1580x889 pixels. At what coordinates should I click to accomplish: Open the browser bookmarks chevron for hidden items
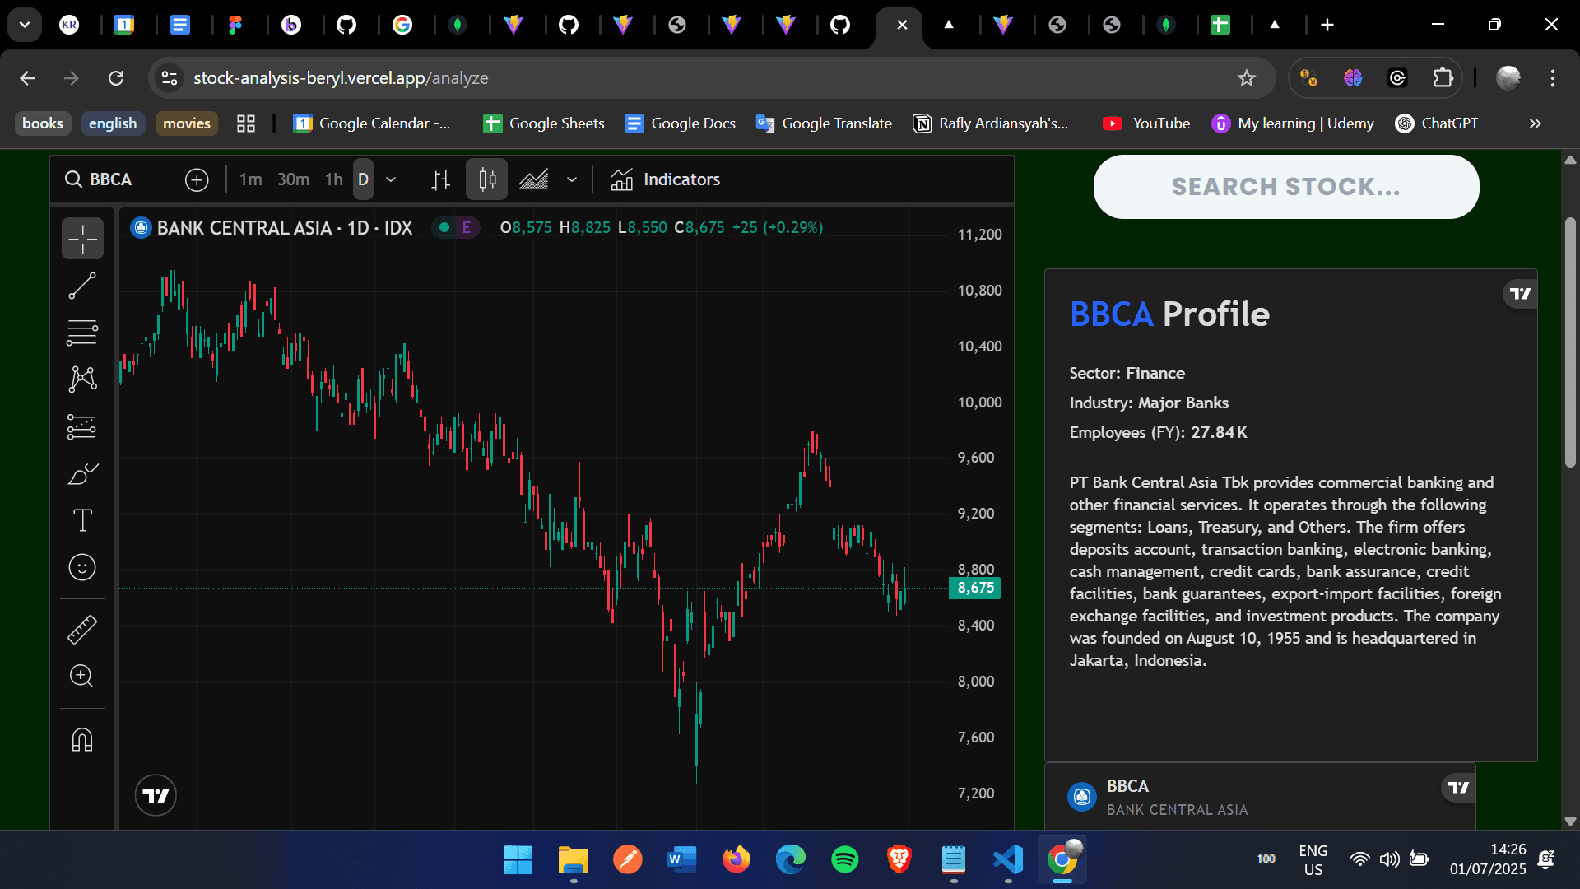1534,123
